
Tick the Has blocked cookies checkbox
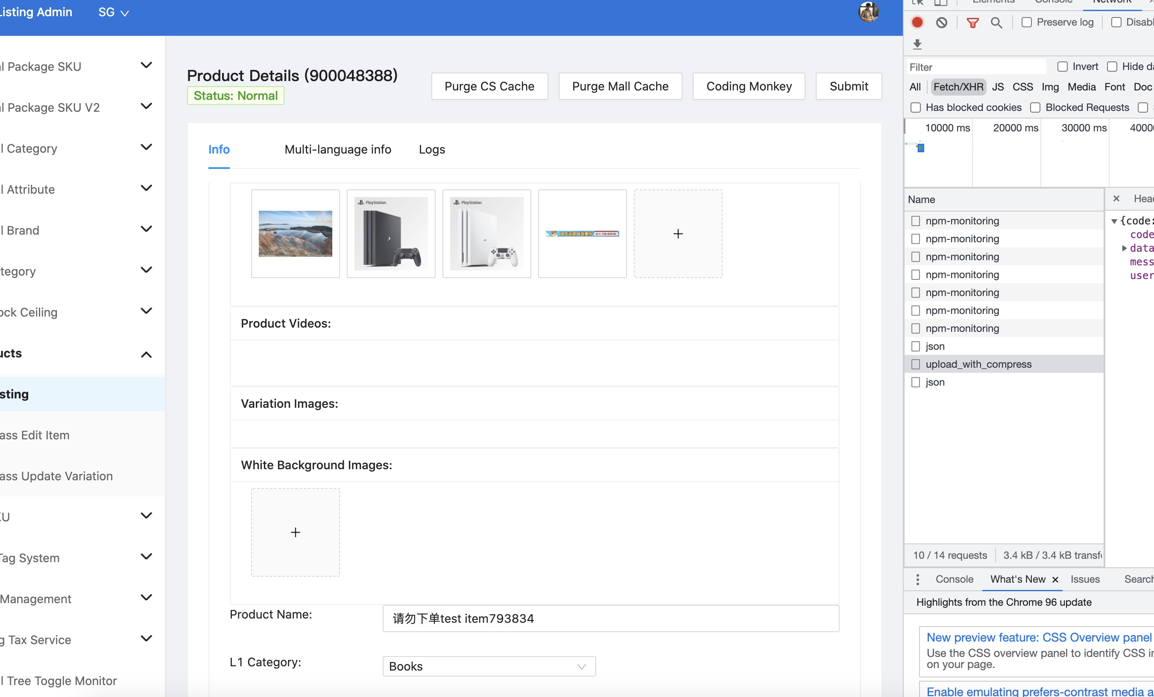pos(915,107)
